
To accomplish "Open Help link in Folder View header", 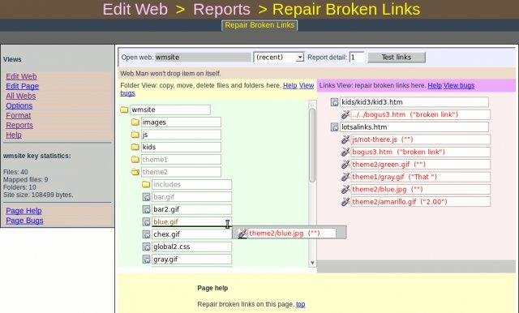I will pos(290,85).
